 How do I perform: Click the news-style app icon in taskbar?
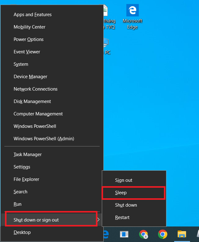click(x=124, y=234)
